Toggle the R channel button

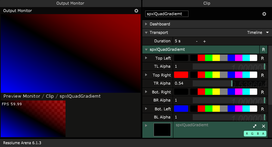click(247, 134)
